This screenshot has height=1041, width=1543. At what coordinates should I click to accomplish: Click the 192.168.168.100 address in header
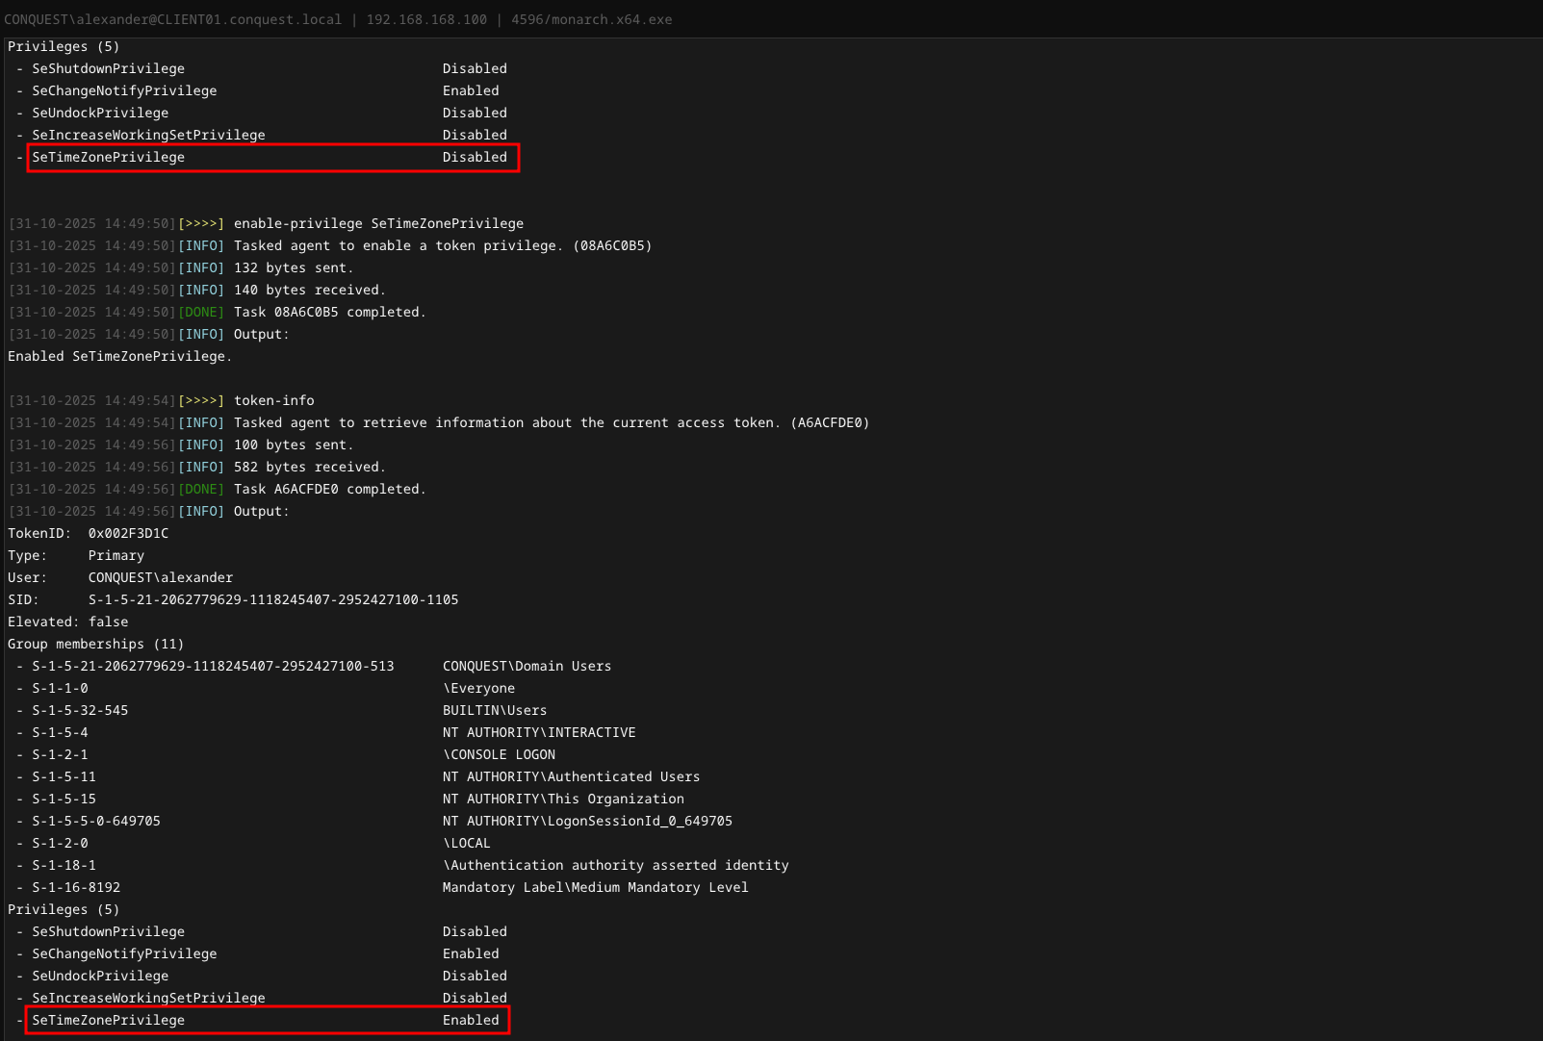pyautogui.click(x=426, y=19)
